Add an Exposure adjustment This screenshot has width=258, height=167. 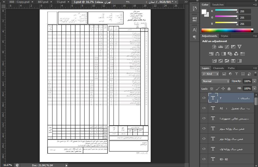tap(233, 47)
